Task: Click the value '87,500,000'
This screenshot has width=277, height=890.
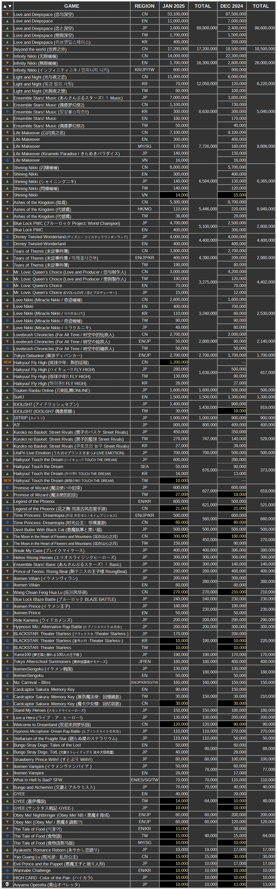Action: [x=236, y=14]
